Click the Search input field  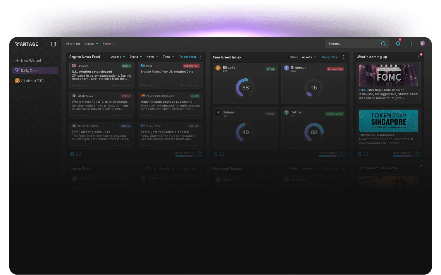click(353, 43)
